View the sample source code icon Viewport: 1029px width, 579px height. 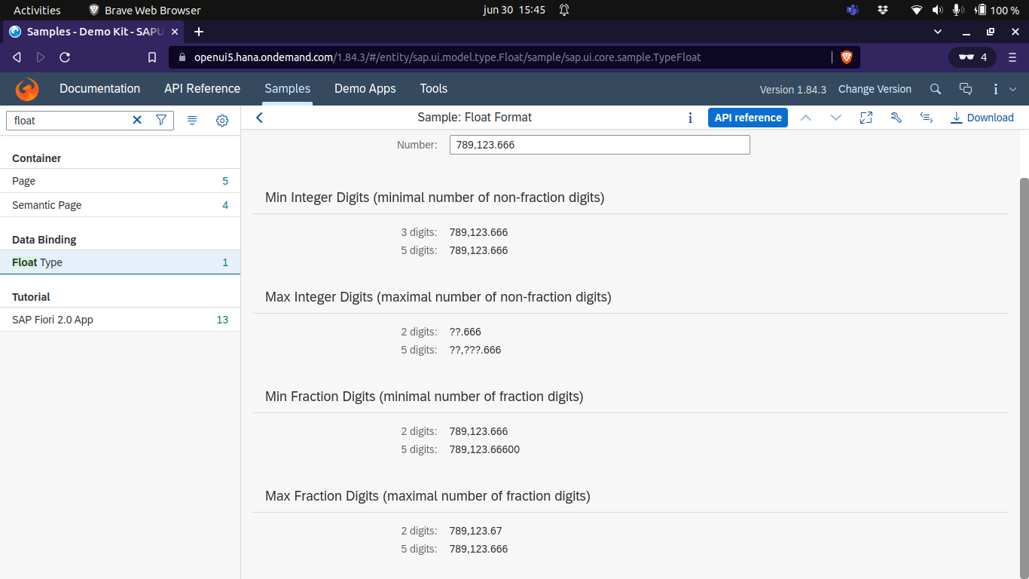[x=926, y=118]
